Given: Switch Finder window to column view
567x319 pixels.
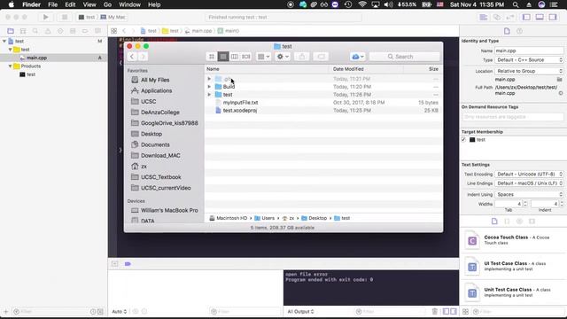Looking at the screenshot, I should 234,57.
